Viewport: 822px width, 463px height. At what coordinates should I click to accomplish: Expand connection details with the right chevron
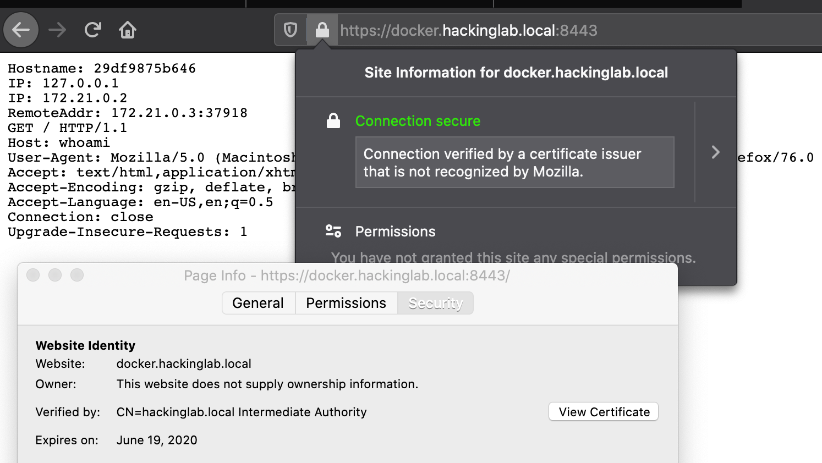tap(715, 153)
